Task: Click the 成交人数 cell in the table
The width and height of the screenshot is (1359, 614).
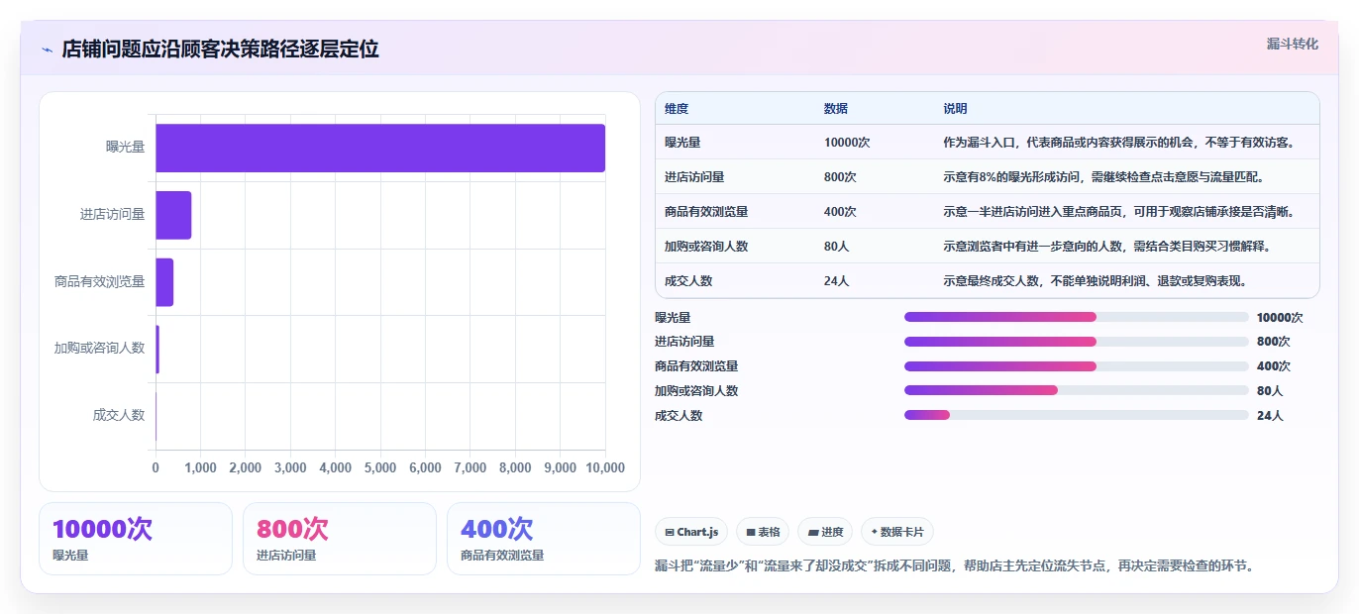Action: [x=688, y=281]
